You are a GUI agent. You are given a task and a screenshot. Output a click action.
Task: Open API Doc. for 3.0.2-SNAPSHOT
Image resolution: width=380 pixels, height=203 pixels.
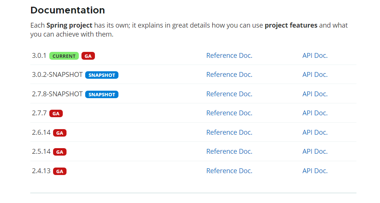pos(315,75)
